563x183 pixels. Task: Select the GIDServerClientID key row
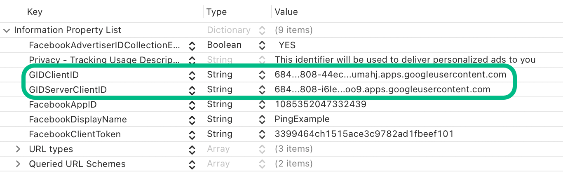pyautogui.click(x=68, y=90)
